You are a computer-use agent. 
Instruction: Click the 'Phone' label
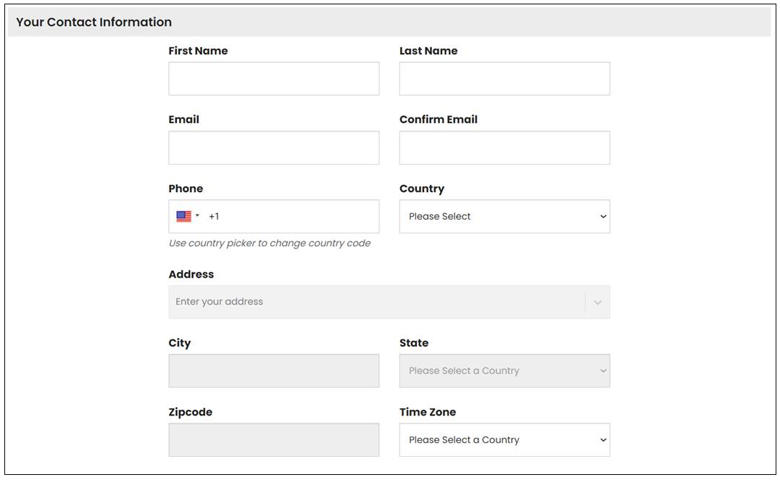186,189
